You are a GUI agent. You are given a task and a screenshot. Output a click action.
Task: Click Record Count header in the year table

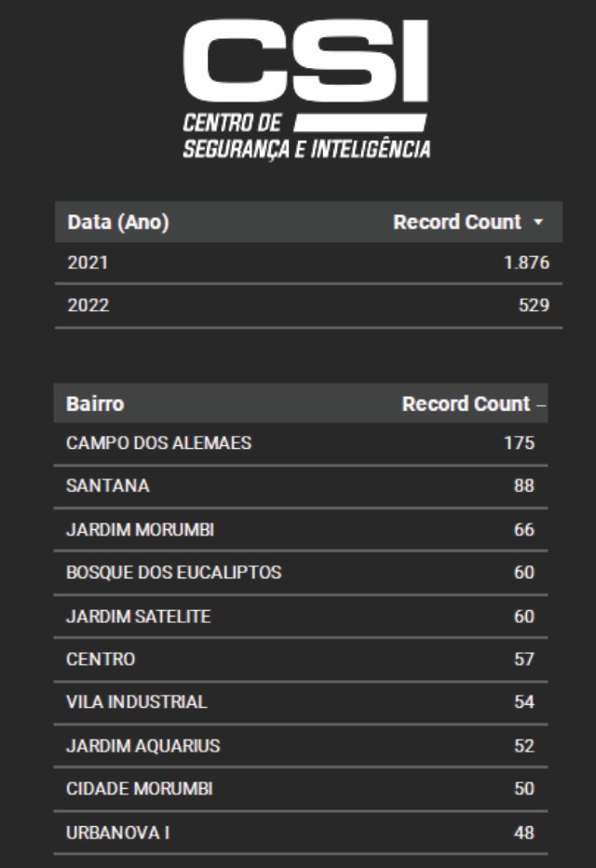[456, 223]
